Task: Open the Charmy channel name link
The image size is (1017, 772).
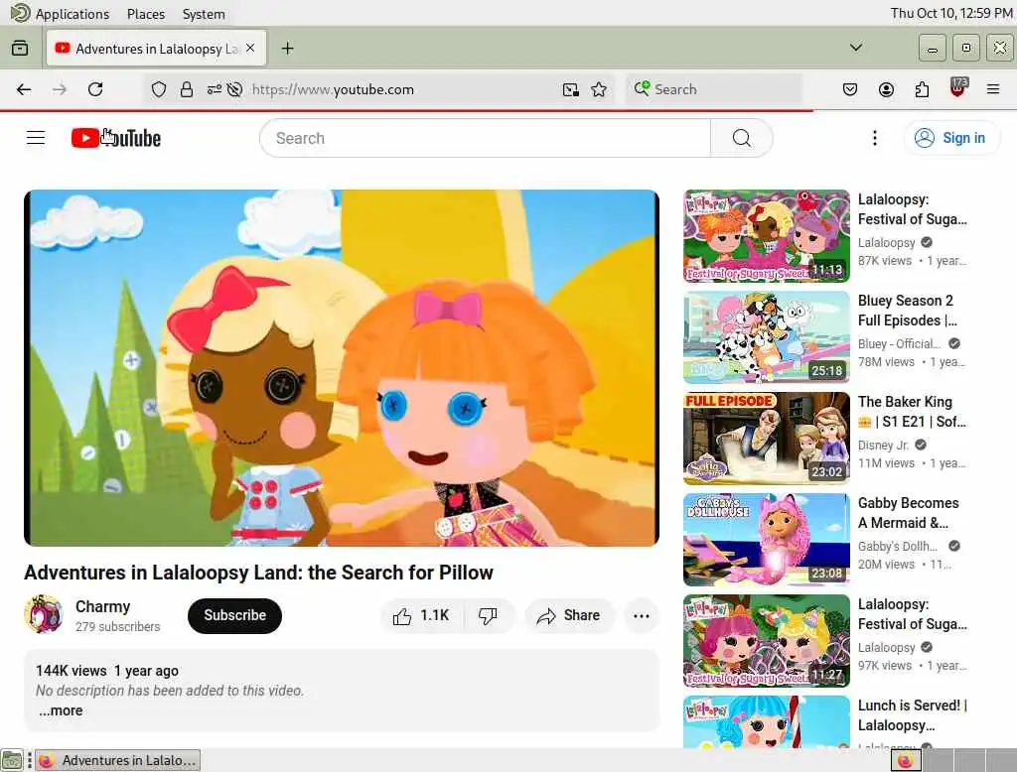Action: tap(103, 606)
